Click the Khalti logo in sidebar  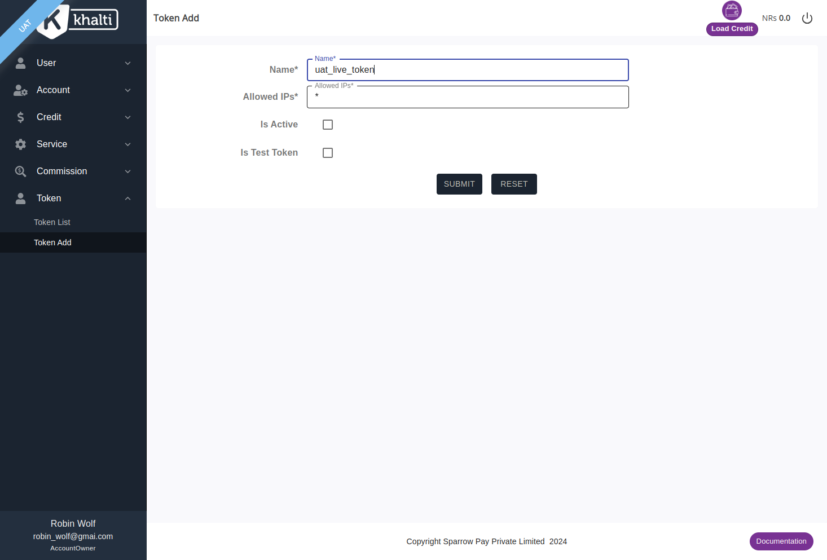pyautogui.click(x=78, y=21)
